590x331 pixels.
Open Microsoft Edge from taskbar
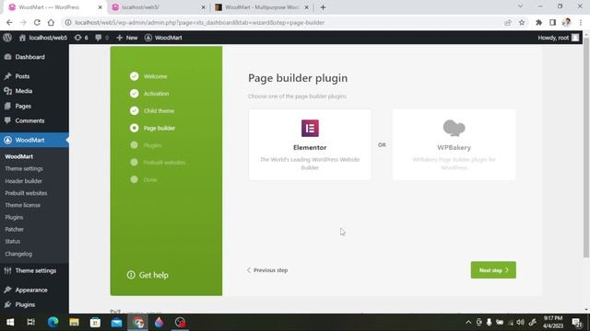[53, 323]
